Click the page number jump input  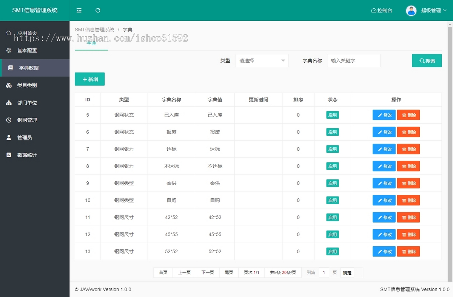pyautogui.click(x=324, y=272)
